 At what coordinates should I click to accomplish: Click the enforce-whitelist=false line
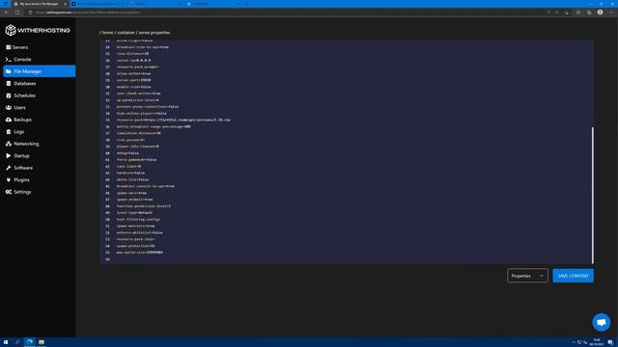coord(139,232)
